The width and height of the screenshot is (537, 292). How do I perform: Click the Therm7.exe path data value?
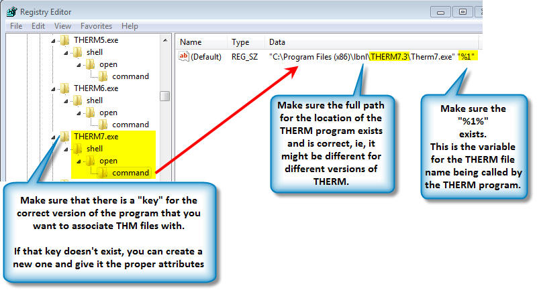pyautogui.click(x=372, y=57)
